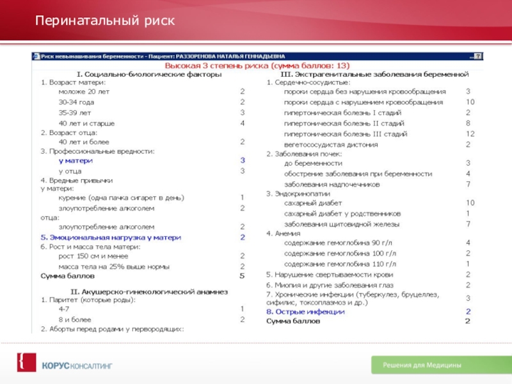Click the 'Высокая 3 степень риска' summary text
512x384 pixels.
tap(257, 66)
